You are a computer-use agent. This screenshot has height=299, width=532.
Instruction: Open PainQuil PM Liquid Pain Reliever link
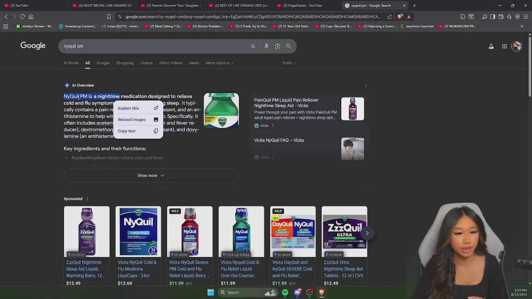click(286, 103)
